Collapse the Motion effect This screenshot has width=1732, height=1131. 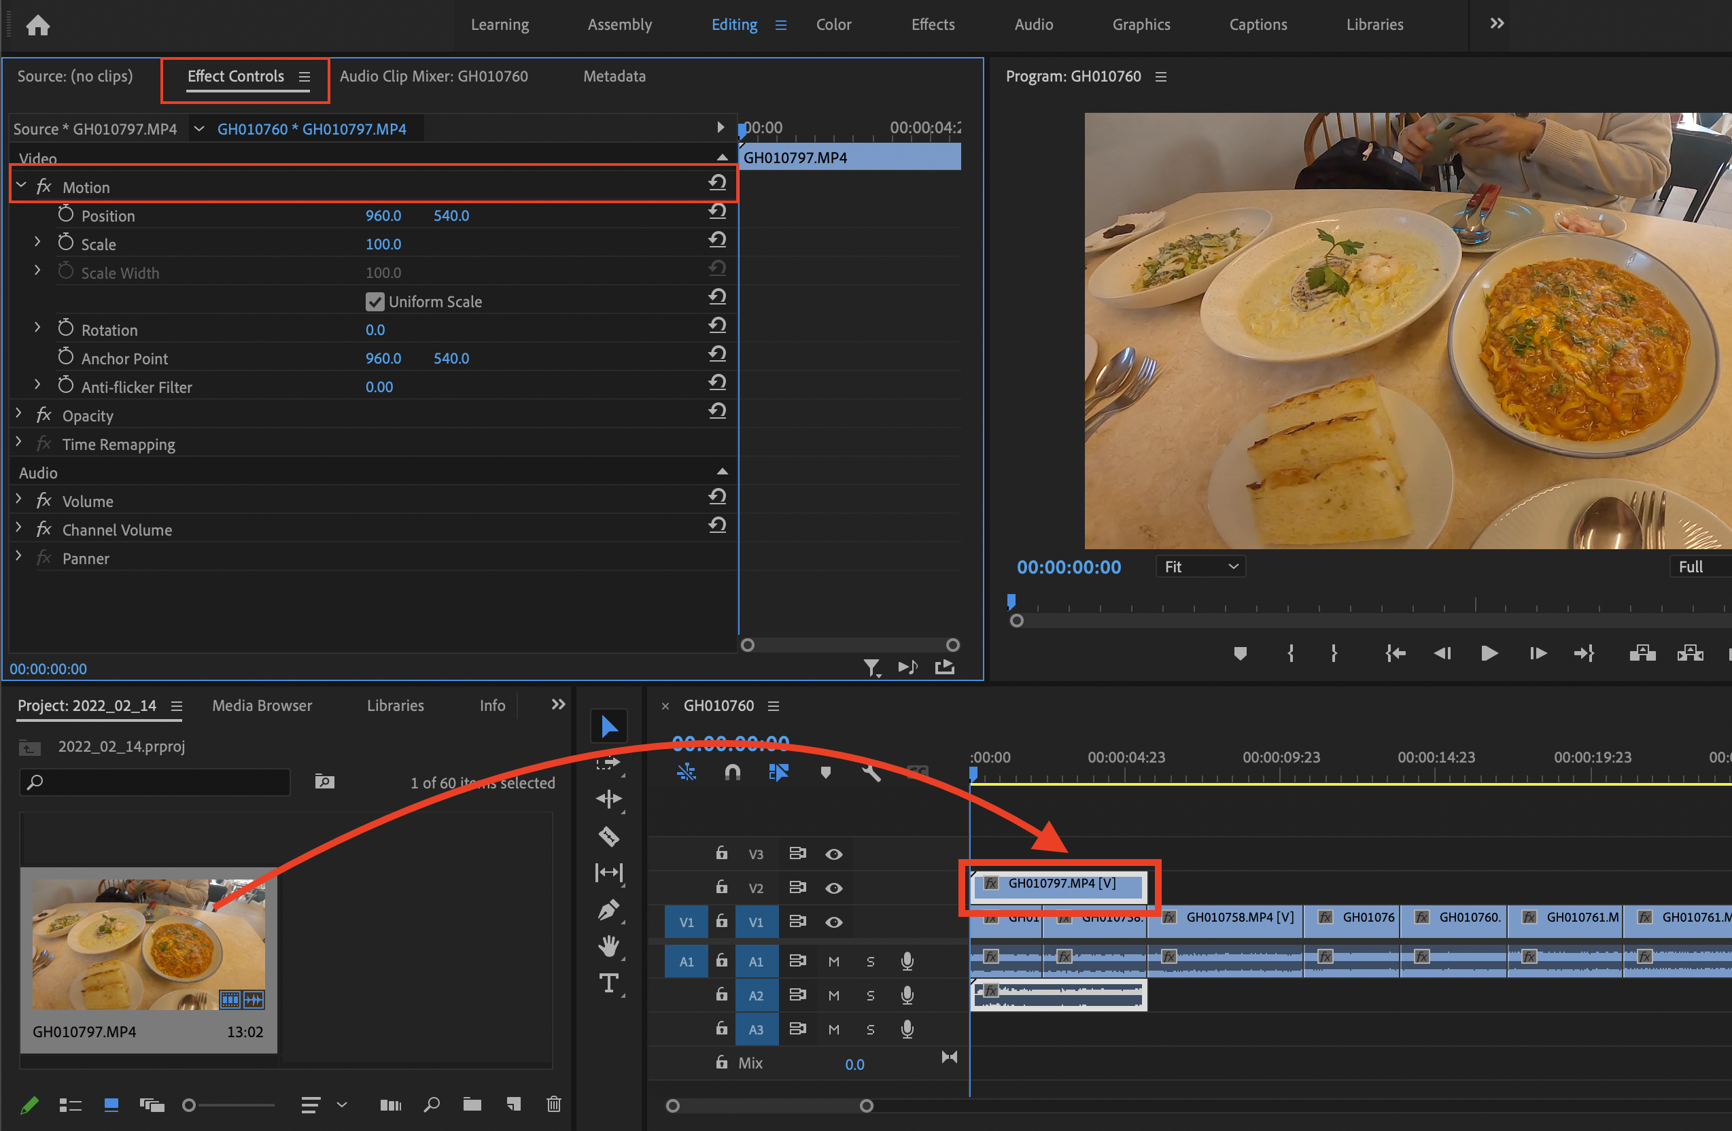[21, 186]
